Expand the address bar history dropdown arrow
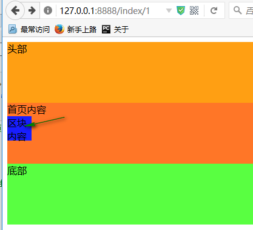Screen dimensions: 253x230 coord(169,10)
